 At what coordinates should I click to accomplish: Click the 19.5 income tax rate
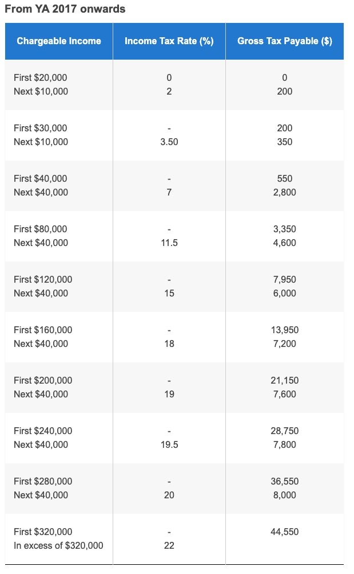click(x=169, y=444)
